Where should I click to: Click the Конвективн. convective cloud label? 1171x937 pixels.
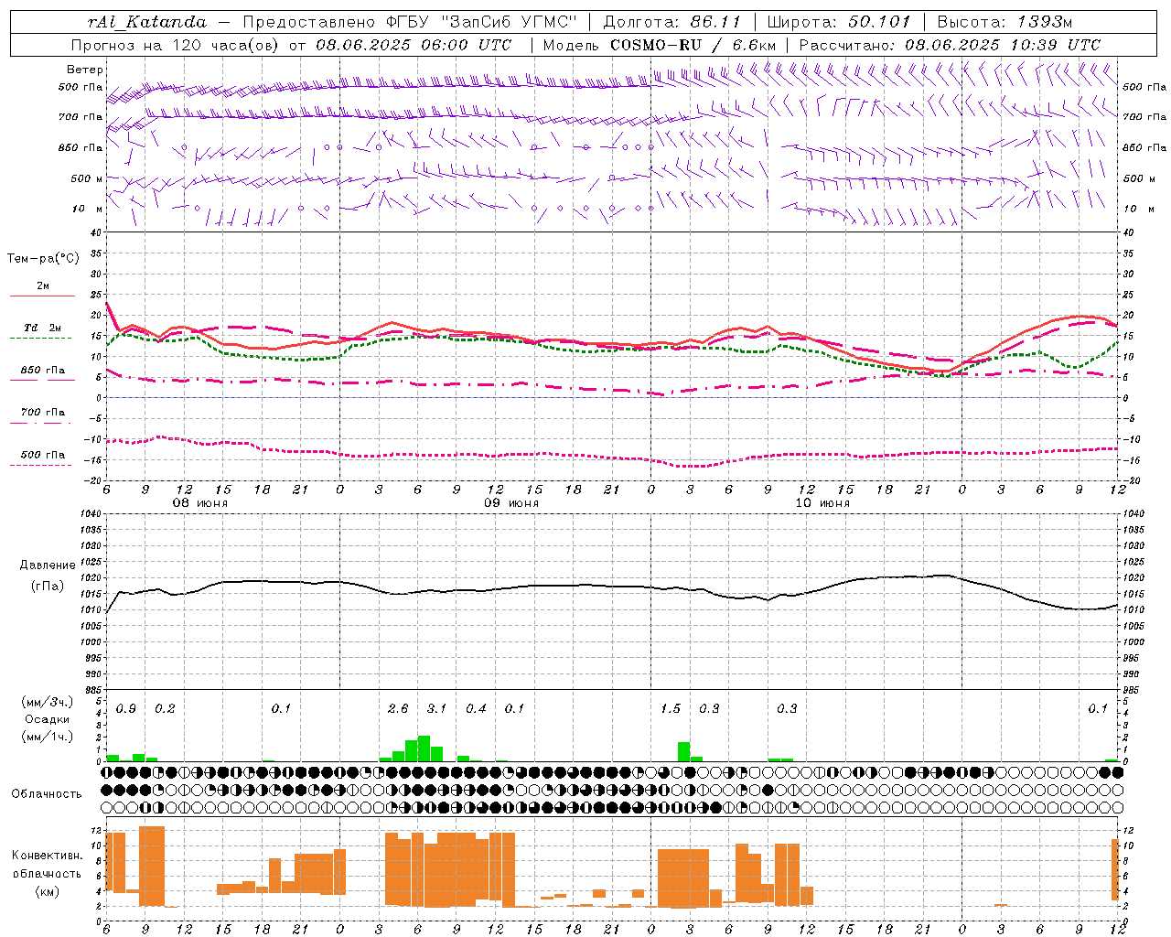click(47, 856)
